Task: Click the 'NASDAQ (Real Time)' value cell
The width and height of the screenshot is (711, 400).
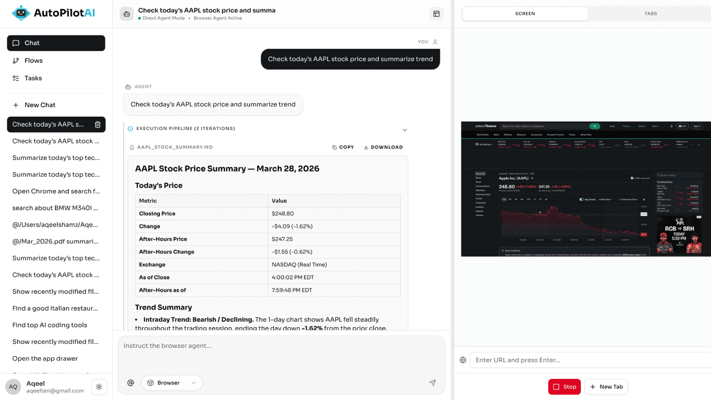Action: pos(334,264)
